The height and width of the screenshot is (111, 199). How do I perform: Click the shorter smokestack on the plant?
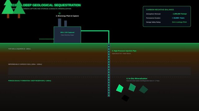point(66,23)
